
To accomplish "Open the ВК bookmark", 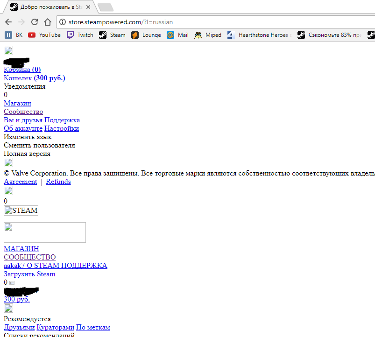I will (14, 35).
